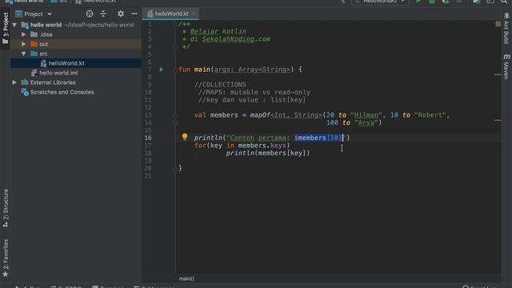
Task: Click the blue src folder icon
Action: (34, 54)
